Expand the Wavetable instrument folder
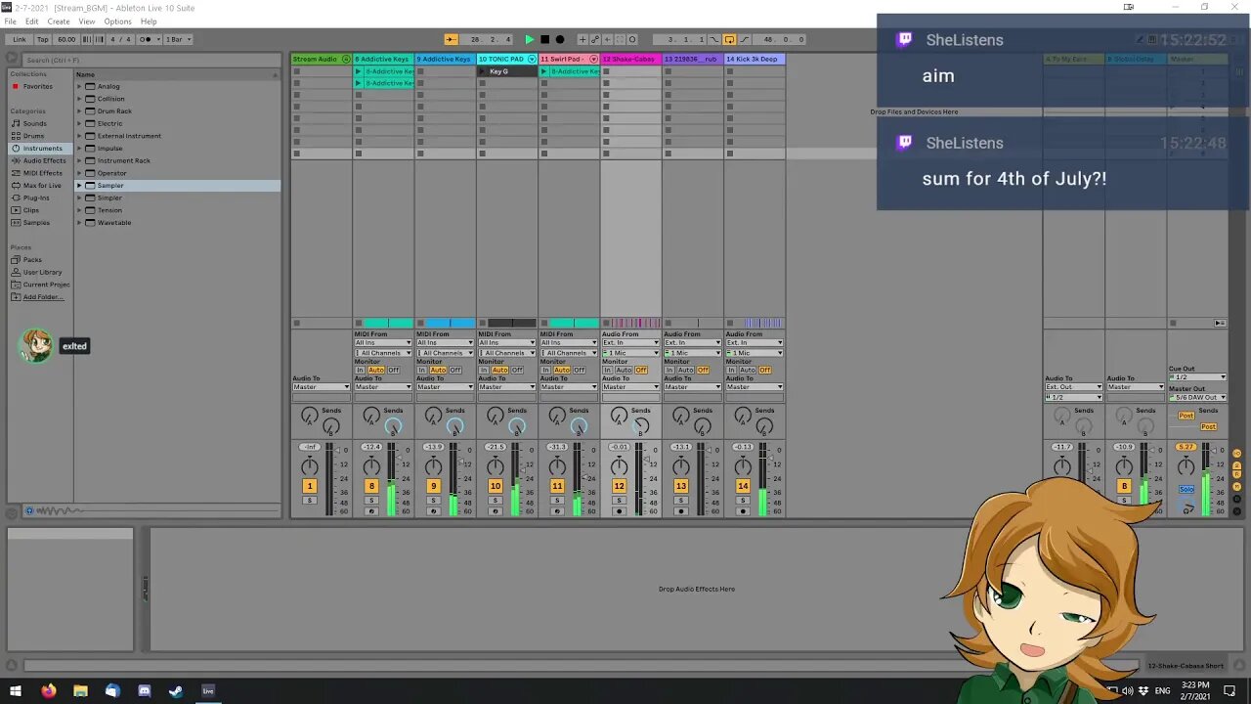Image resolution: width=1251 pixels, height=704 pixels. (x=80, y=222)
